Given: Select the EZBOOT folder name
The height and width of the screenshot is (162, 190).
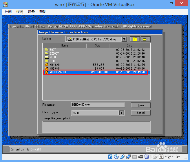Looking at the screenshot, I should tap(54, 53).
